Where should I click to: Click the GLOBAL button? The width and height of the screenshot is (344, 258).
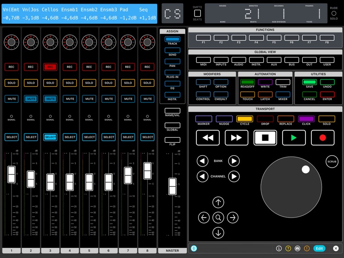[172, 125]
